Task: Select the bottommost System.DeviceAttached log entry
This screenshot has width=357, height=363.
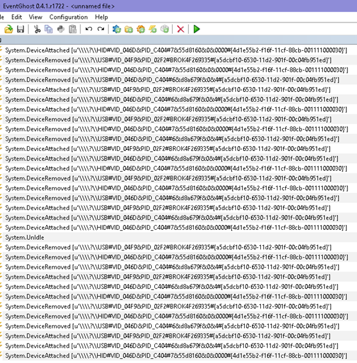Action: [179, 356]
